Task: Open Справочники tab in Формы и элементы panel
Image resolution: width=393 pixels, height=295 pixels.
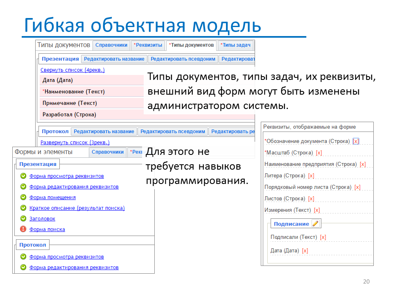Action: (x=108, y=152)
